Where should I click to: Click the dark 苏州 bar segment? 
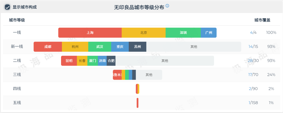(x=138, y=47)
